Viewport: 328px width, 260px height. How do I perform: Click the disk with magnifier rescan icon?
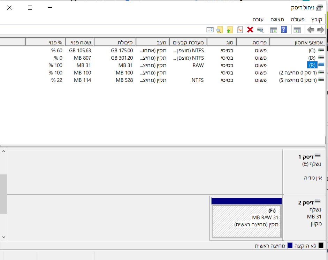(x=260, y=30)
